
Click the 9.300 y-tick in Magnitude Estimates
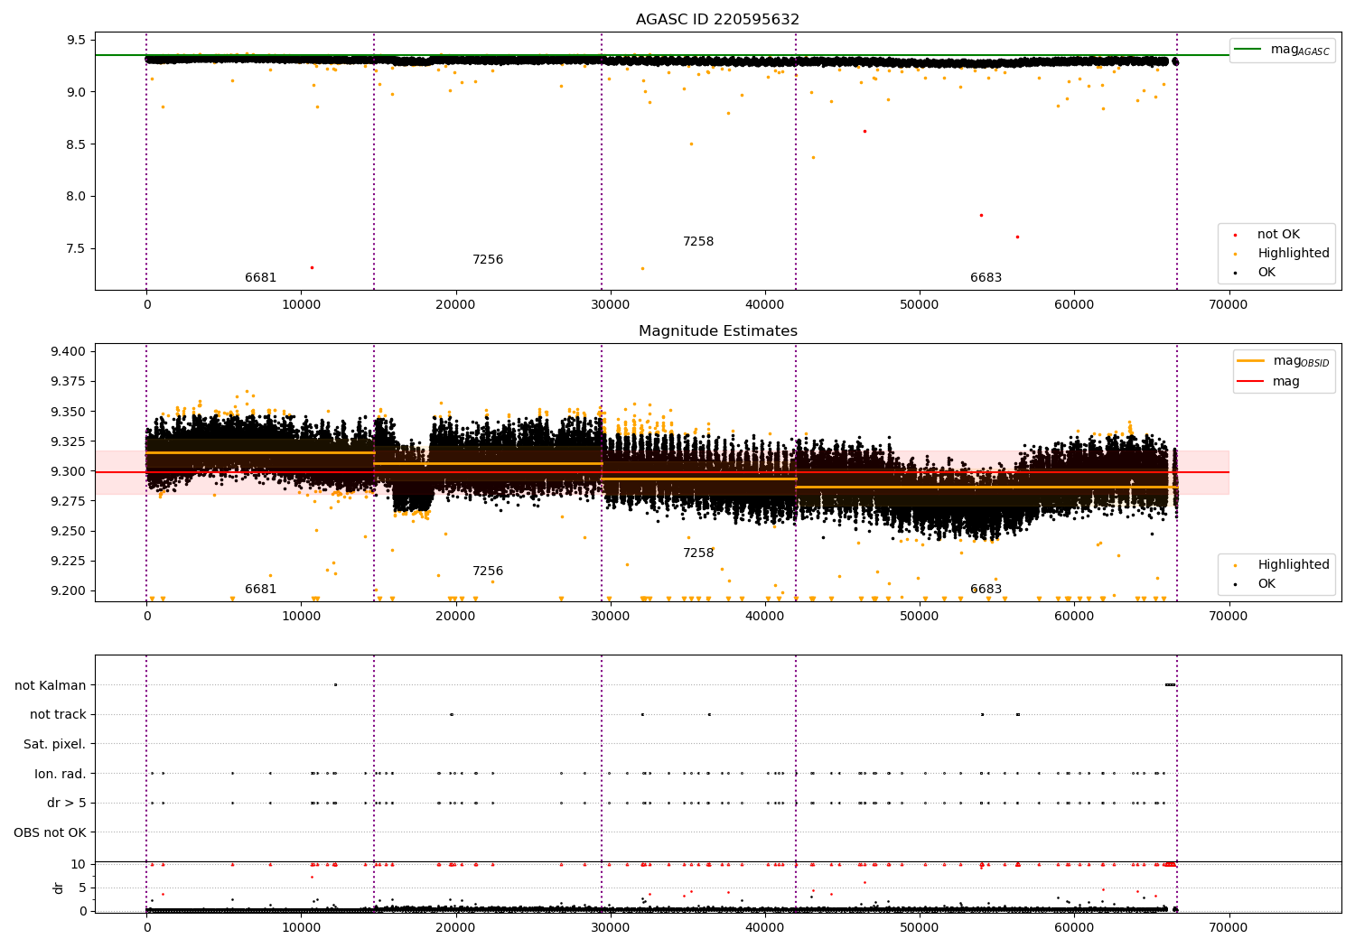(x=69, y=472)
